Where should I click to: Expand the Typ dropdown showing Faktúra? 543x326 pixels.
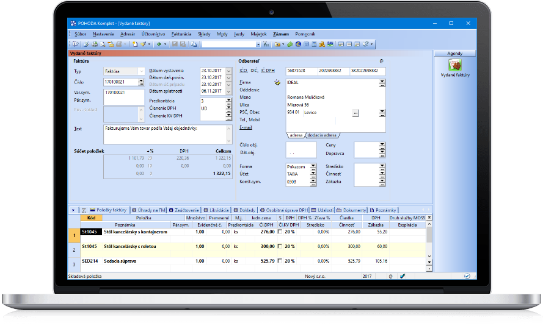[x=141, y=71]
